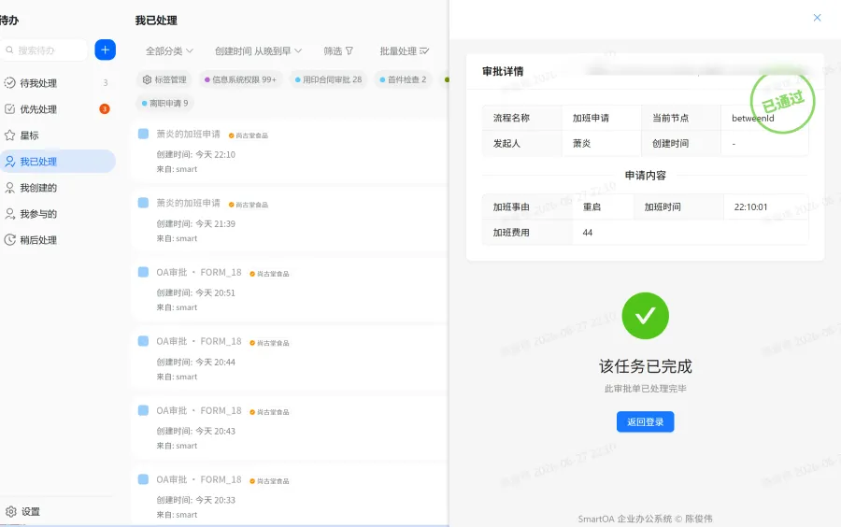
Task: Click blue square icon of the 20:51 FORM_18 row
Action: [143, 272]
